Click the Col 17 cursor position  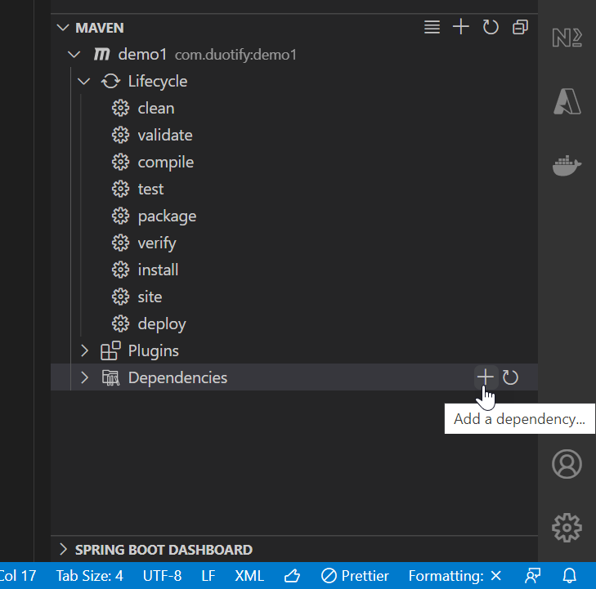pyautogui.click(x=18, y=576)
